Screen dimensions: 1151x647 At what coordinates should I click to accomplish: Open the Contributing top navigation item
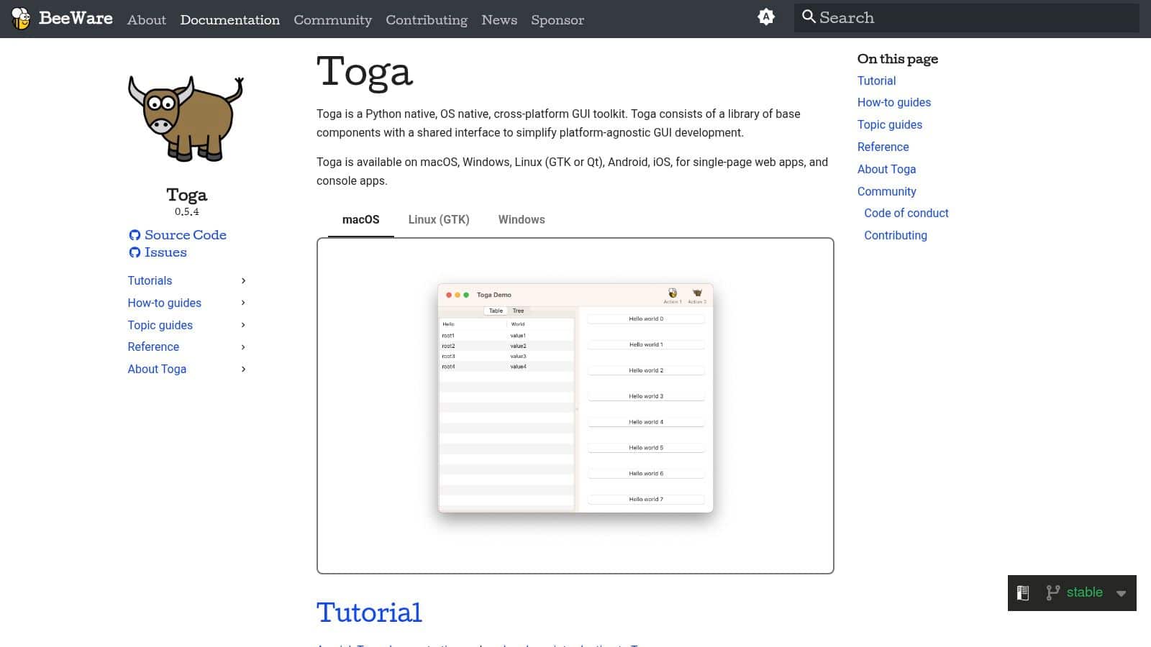427,20
